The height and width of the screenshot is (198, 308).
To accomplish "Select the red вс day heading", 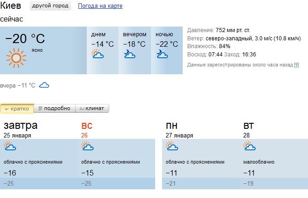I will (87, 126).
